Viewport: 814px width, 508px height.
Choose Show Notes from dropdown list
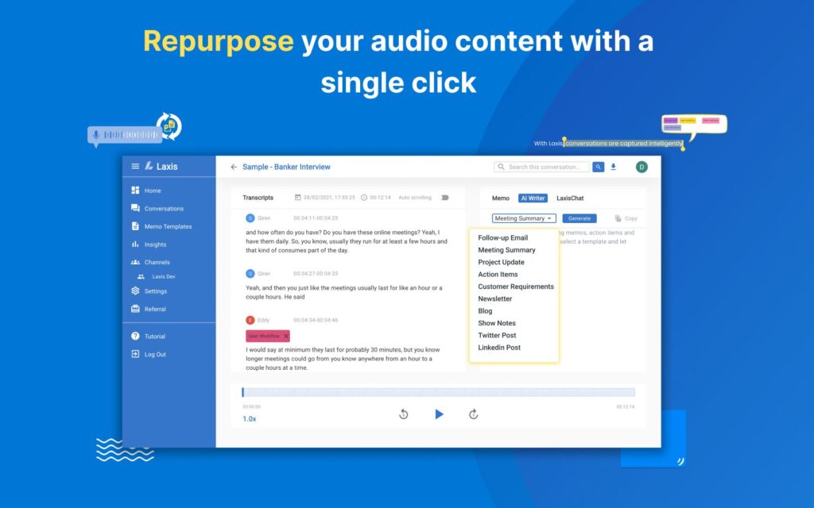[x=496, y=323]
